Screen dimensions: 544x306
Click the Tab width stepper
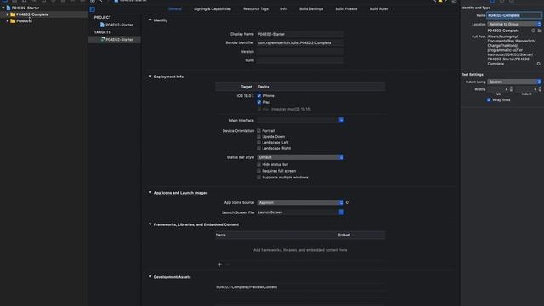pos(511,89)
